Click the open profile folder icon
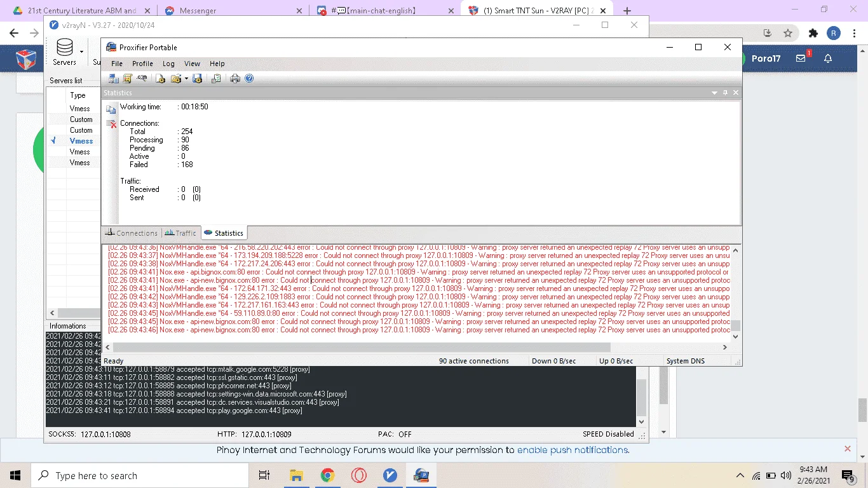868x488 pixels. click(x=175, y=79)
